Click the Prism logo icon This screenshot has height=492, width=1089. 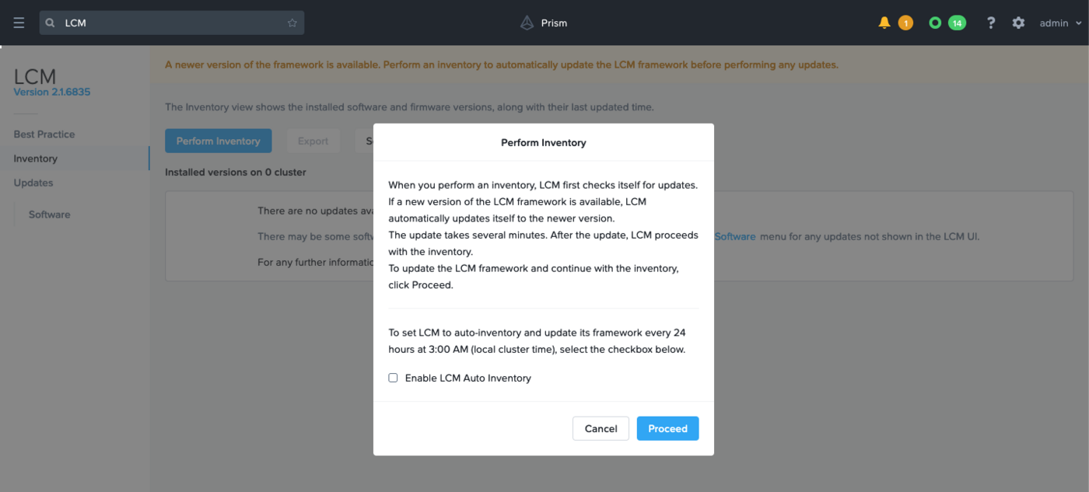click(x=527, y=23)
